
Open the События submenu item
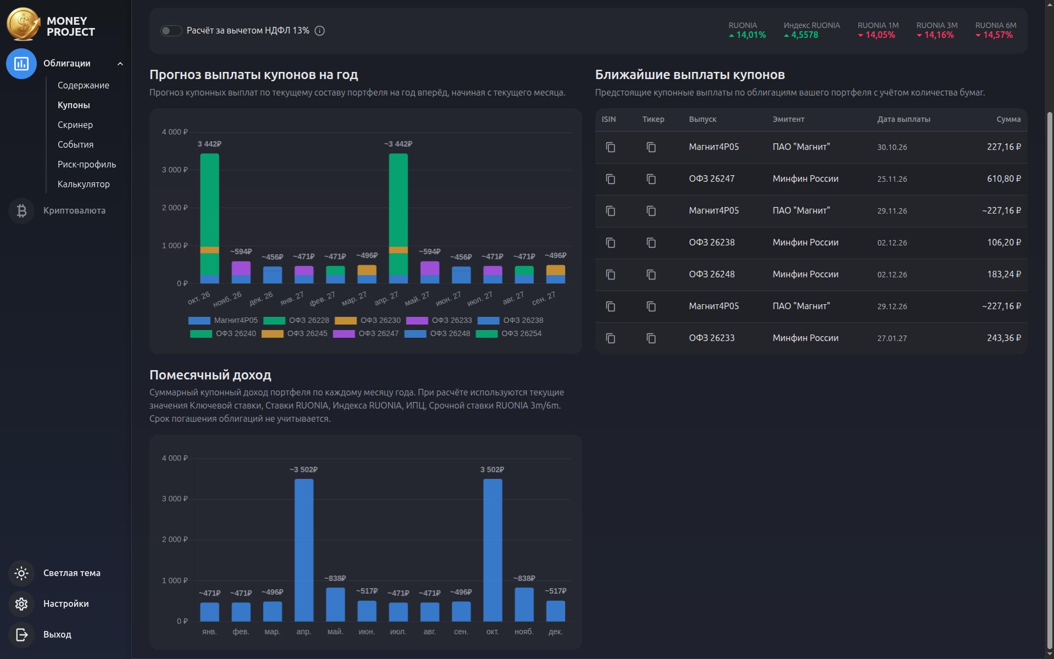click(76, 144)
